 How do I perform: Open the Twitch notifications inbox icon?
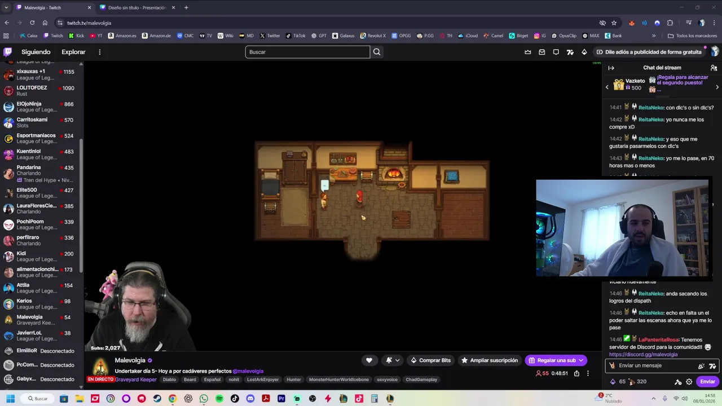click(542, 52)
